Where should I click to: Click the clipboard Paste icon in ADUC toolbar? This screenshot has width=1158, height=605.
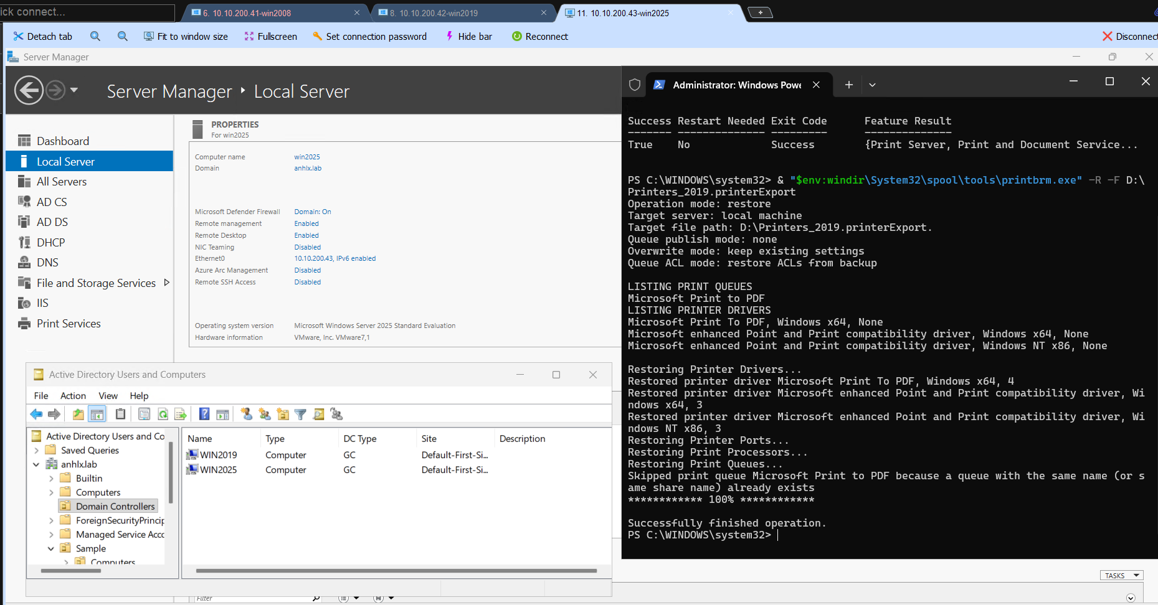tap(121, 414)
